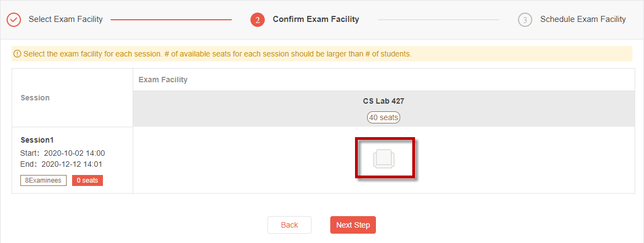The width and height of the screenshot is (644, 243).
Task: Click the Session column header
Action: tap(35, 98)
